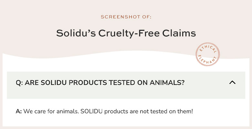
Task: Click the word 'Solidu's' in the heading
Action: pos(76,33)
